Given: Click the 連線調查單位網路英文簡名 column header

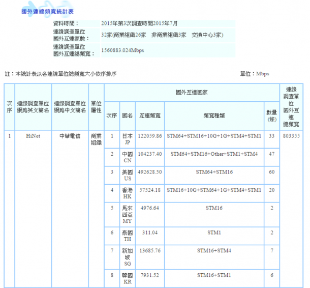Looking at the screenshot, I should [x=33, y=107].
